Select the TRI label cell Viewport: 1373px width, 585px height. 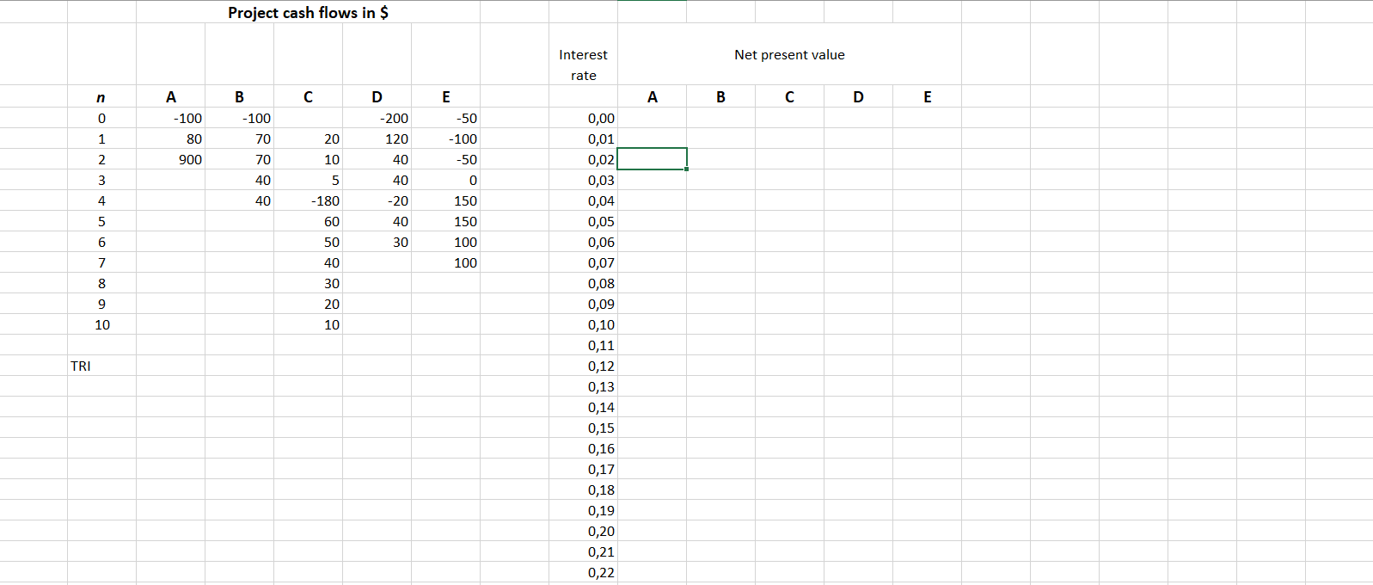coord(101,366)
